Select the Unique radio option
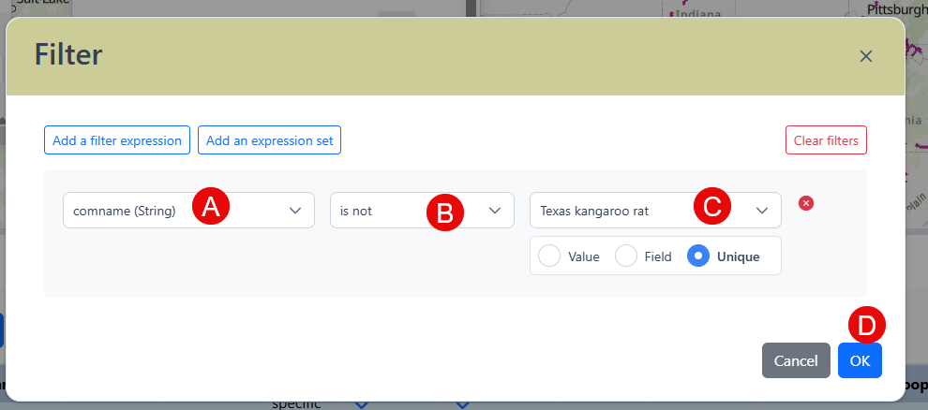 pos(698,256)
